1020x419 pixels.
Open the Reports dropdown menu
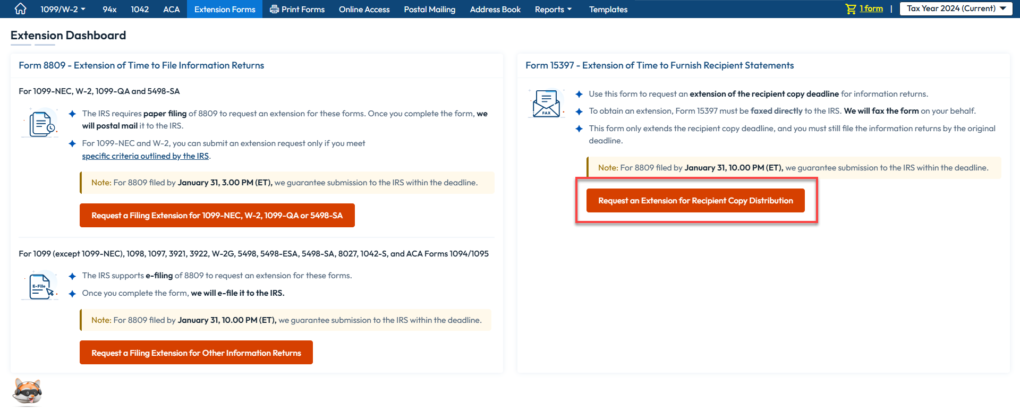tap(553, 9)
